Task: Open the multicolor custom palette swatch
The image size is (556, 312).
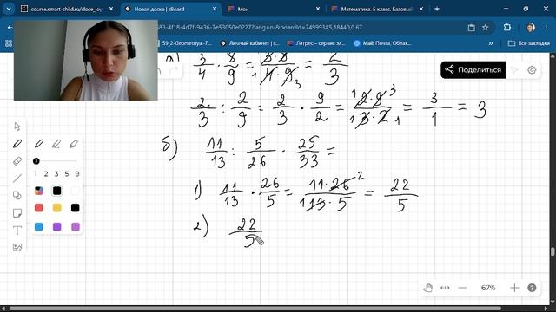Action: [x=39, y=191]
